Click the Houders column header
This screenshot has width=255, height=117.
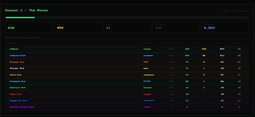click(x=236, y=43)
